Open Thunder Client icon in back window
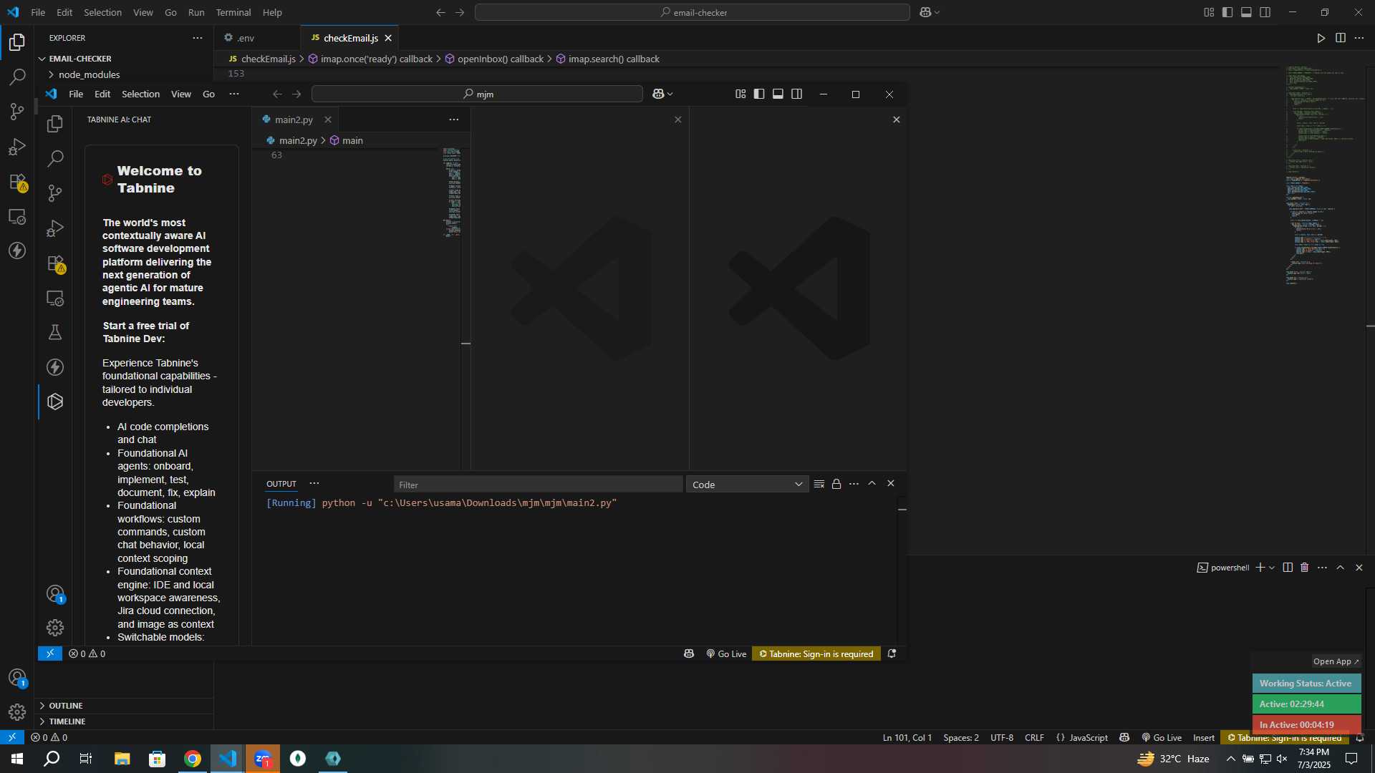 click(x=17, y=251)
